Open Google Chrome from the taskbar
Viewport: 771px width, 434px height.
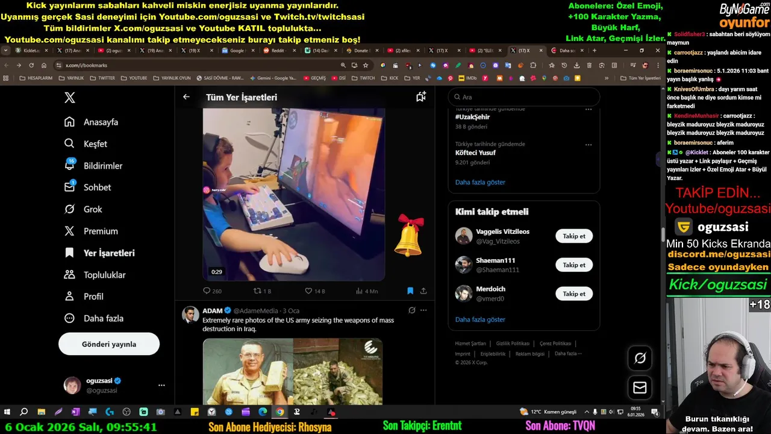click(280, 412)
